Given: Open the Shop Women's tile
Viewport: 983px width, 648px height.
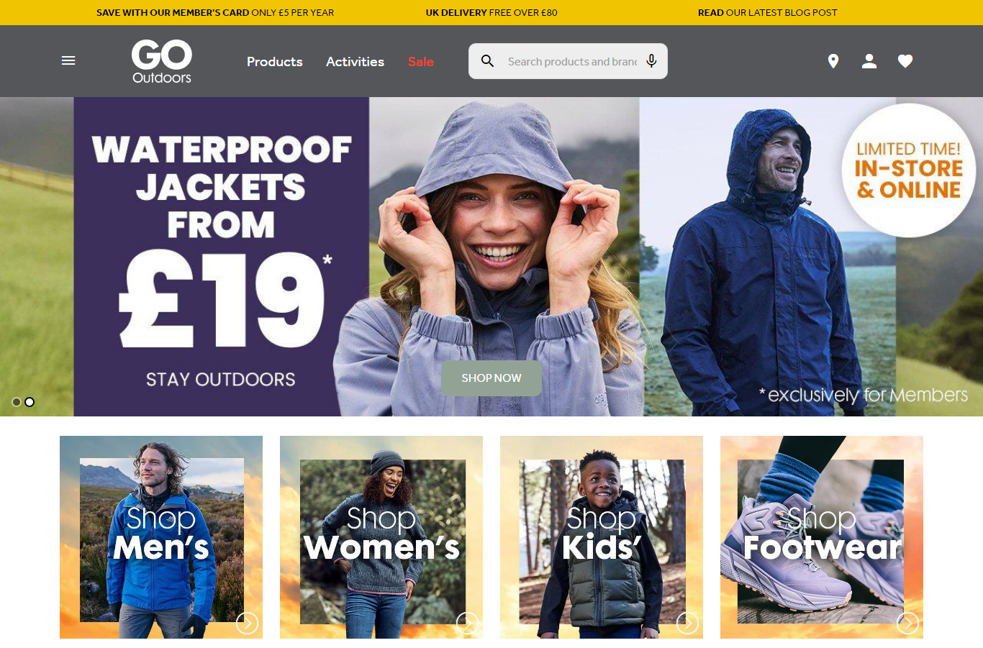Looking at the screenshot, I should coord(381,537).
